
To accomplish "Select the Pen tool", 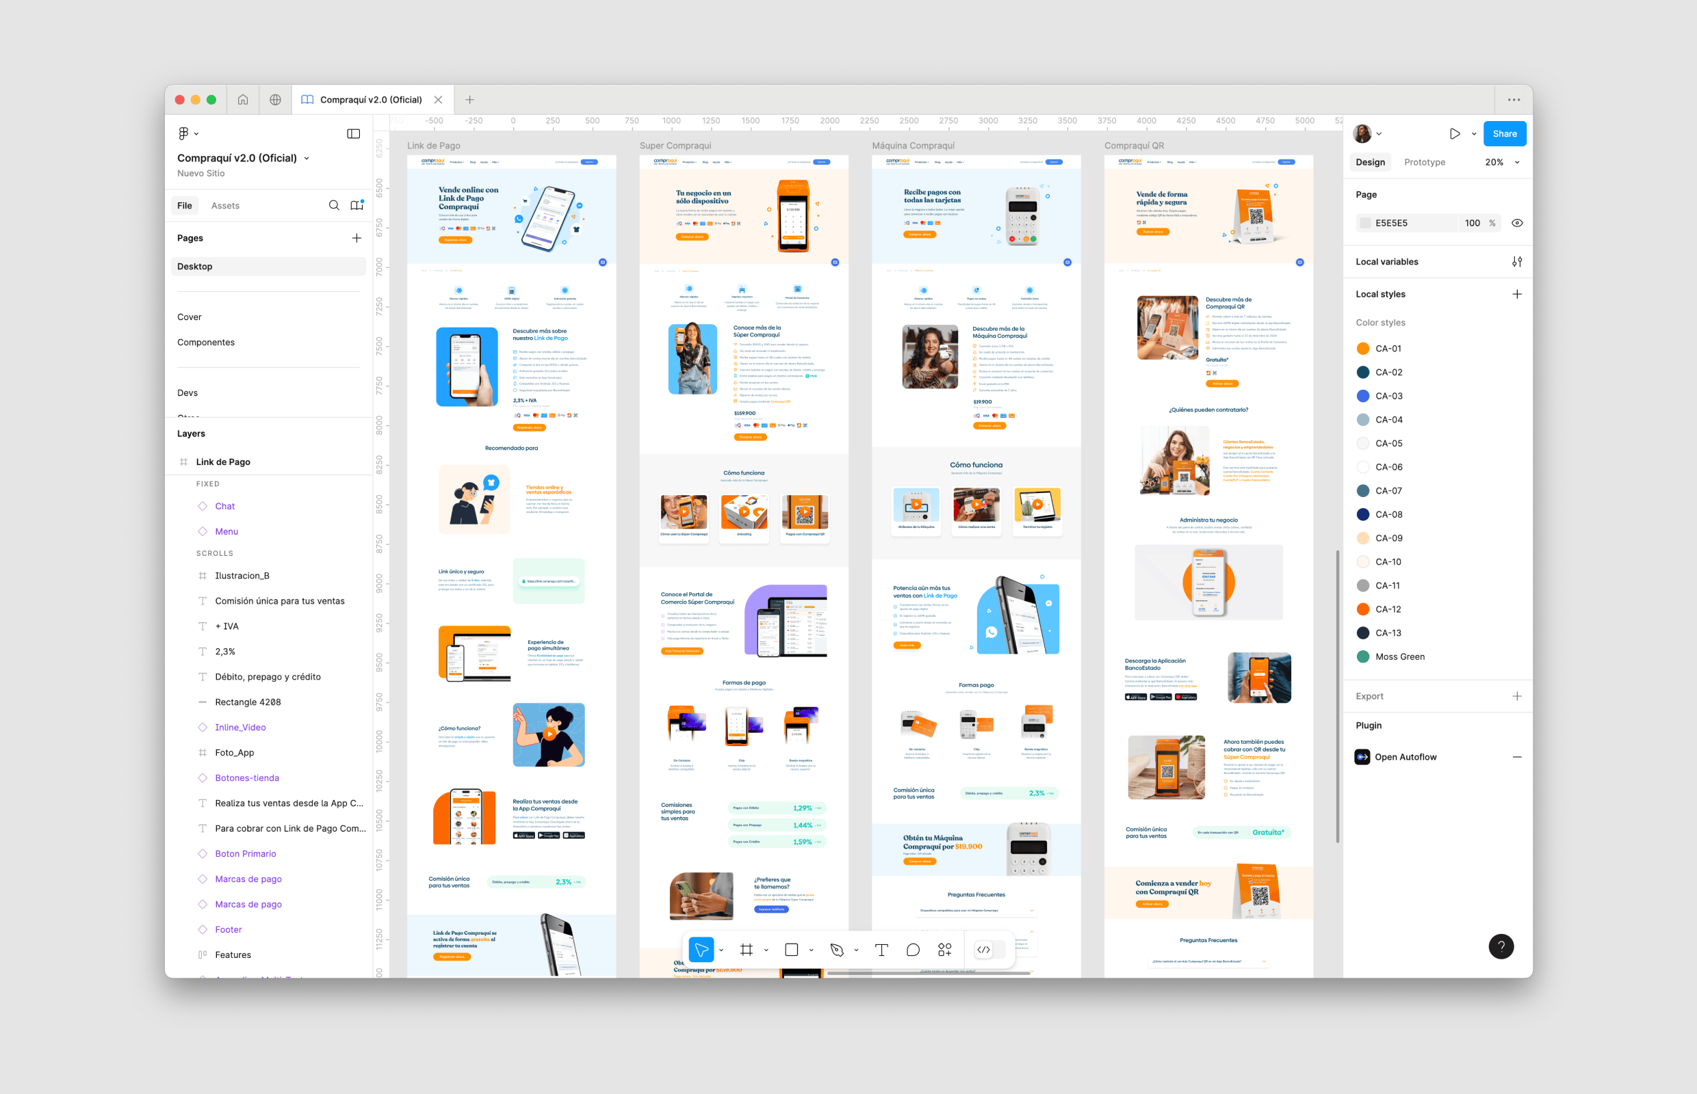I will pos(837,950).
